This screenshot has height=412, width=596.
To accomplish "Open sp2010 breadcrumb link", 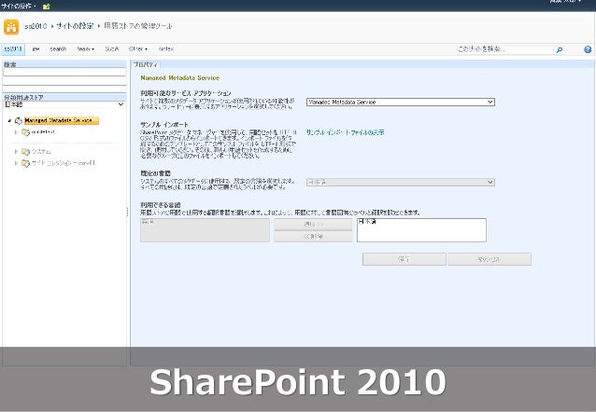I will coord(35,26).
